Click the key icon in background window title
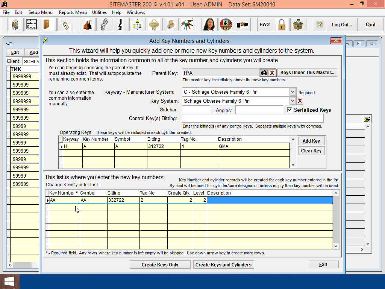The image size is (385, 289). [x=9, y=44]
